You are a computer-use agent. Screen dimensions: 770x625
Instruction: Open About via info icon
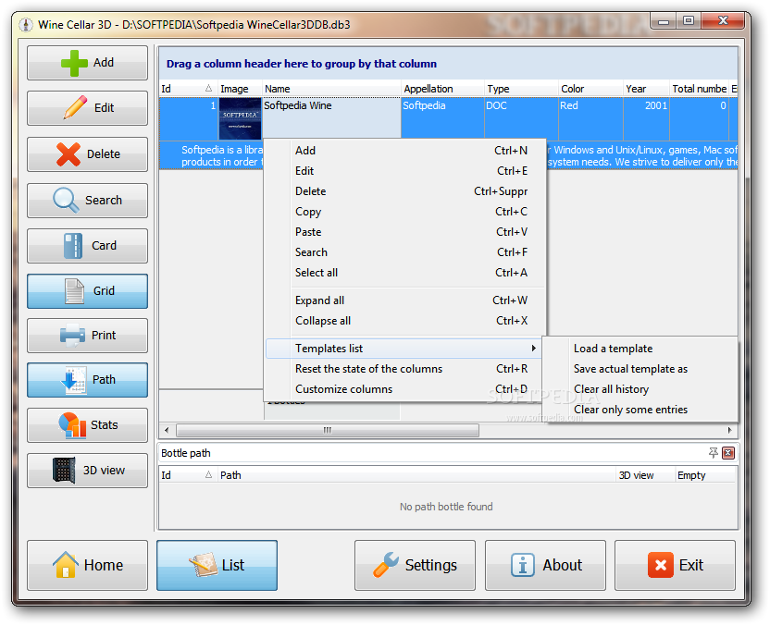click(523, 565)
